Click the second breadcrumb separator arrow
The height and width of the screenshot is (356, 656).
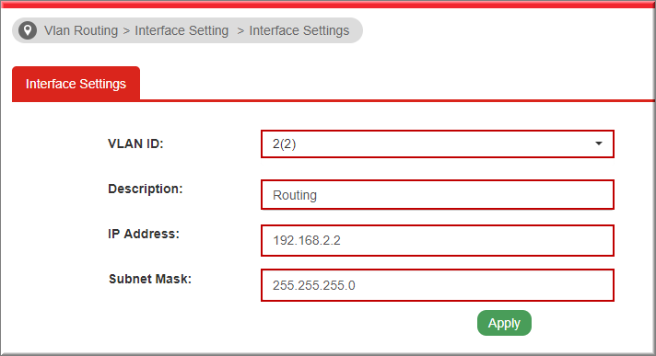pyautogui.click(x=240, y=31)
